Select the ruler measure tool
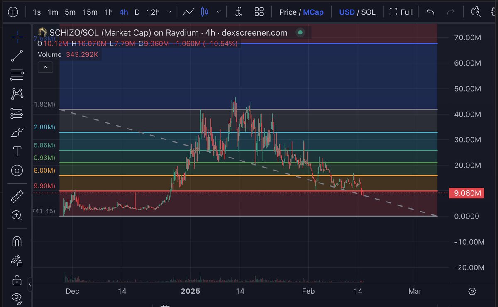 click(17, 196)
